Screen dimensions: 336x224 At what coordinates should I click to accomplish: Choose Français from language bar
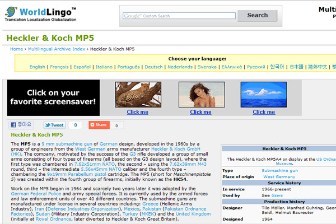[x=59, y=67]
